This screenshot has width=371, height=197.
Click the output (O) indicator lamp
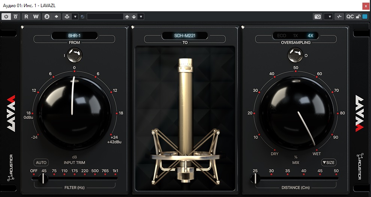pyautogui.click(x=295, y=55)
